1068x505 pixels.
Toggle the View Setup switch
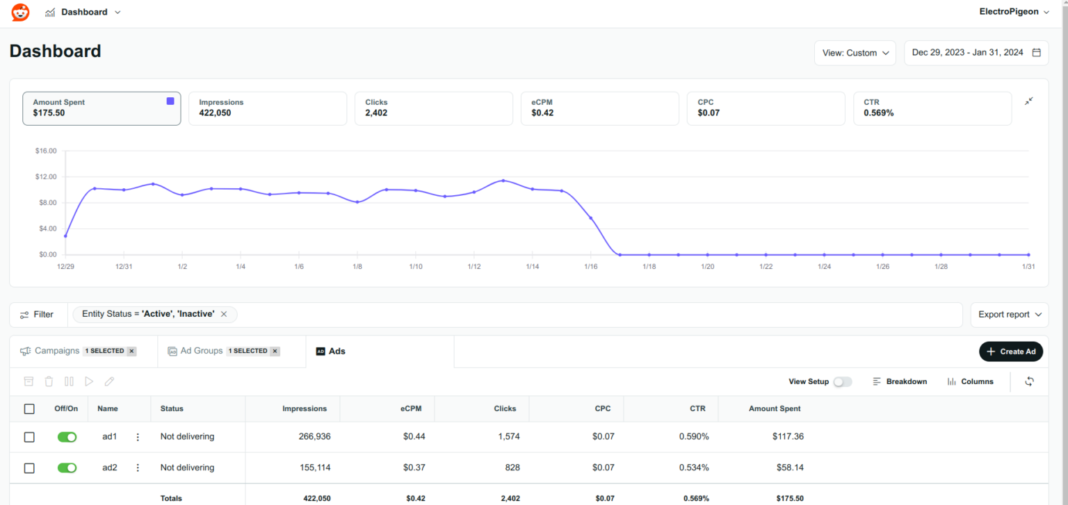click(x=842, y=382)
